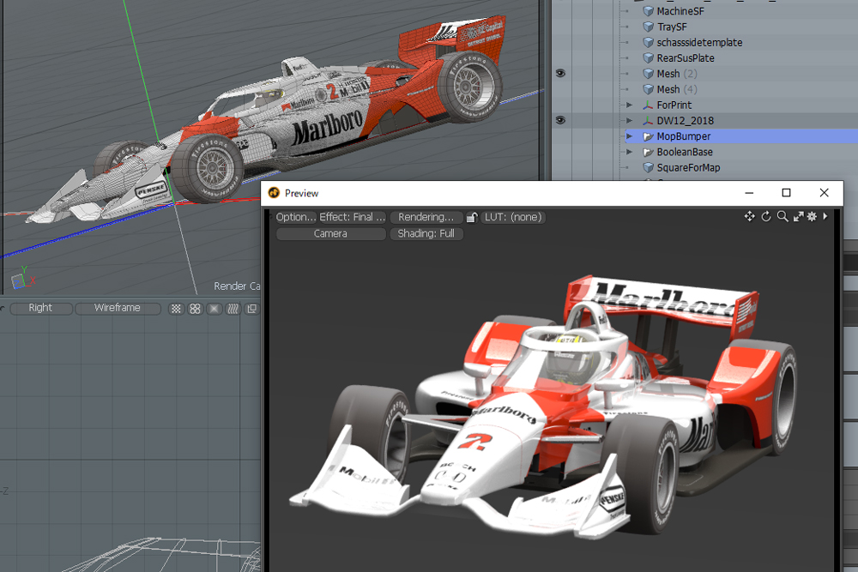Click the MopBumper group folder icon

tap(649, 136)
